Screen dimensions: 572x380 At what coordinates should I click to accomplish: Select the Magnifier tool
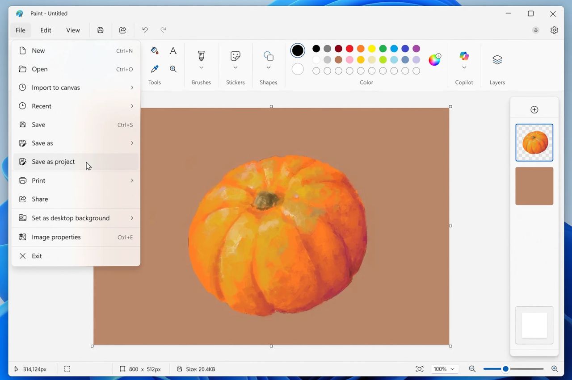[173, 69]
